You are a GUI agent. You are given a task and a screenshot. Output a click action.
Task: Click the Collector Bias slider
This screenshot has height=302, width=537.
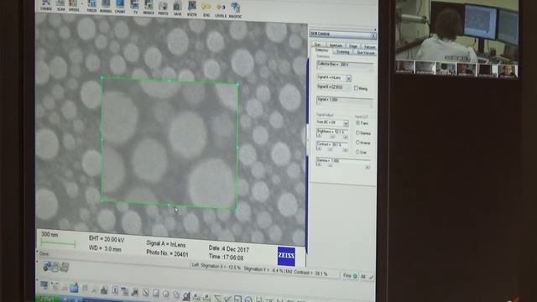[345, 66]
